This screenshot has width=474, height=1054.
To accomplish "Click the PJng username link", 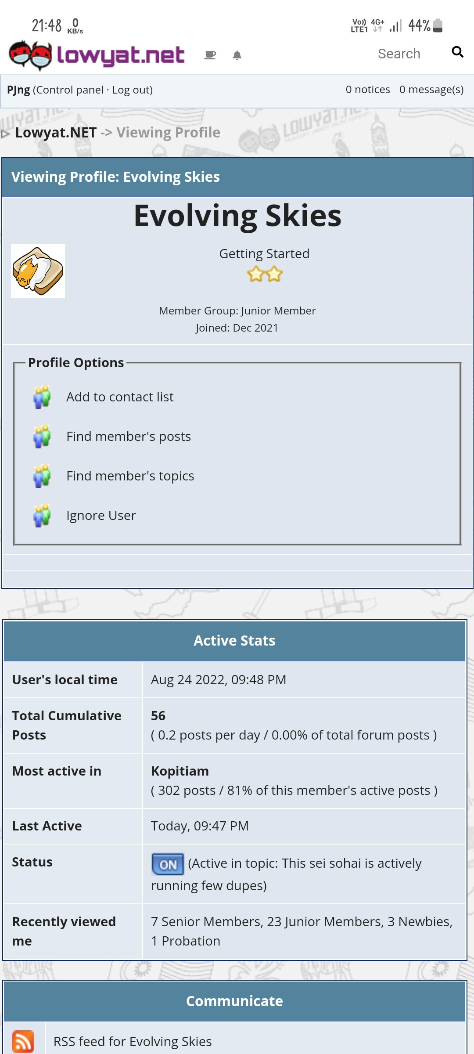I will pyautogui.click(x=18, y=90).
